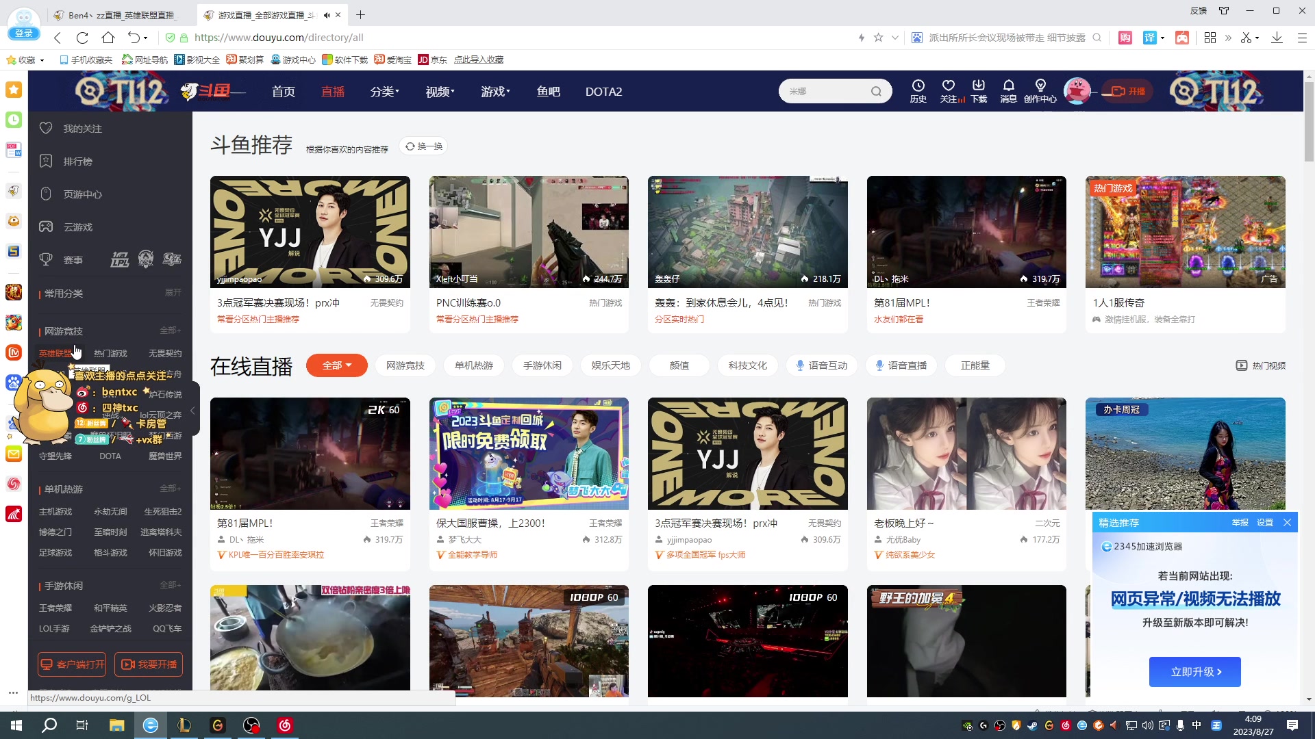Click in the Douyu search input field
The height and width of the screenshot is (739, 1315).
tap(825, 91)
